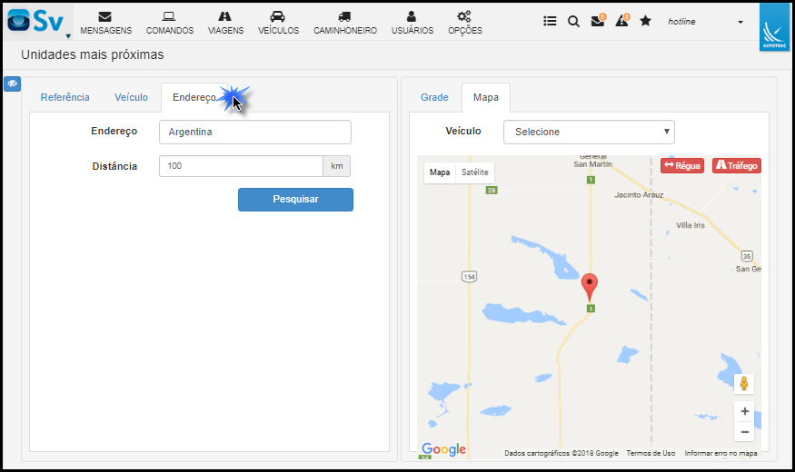Image resolution: width=795 pixels, height=472 pixels.
Task: Click the Street View pegman icon
Action: 744,383
